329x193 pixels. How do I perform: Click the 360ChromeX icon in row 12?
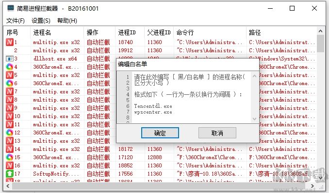pyautogui.click(x=9, y=133)
